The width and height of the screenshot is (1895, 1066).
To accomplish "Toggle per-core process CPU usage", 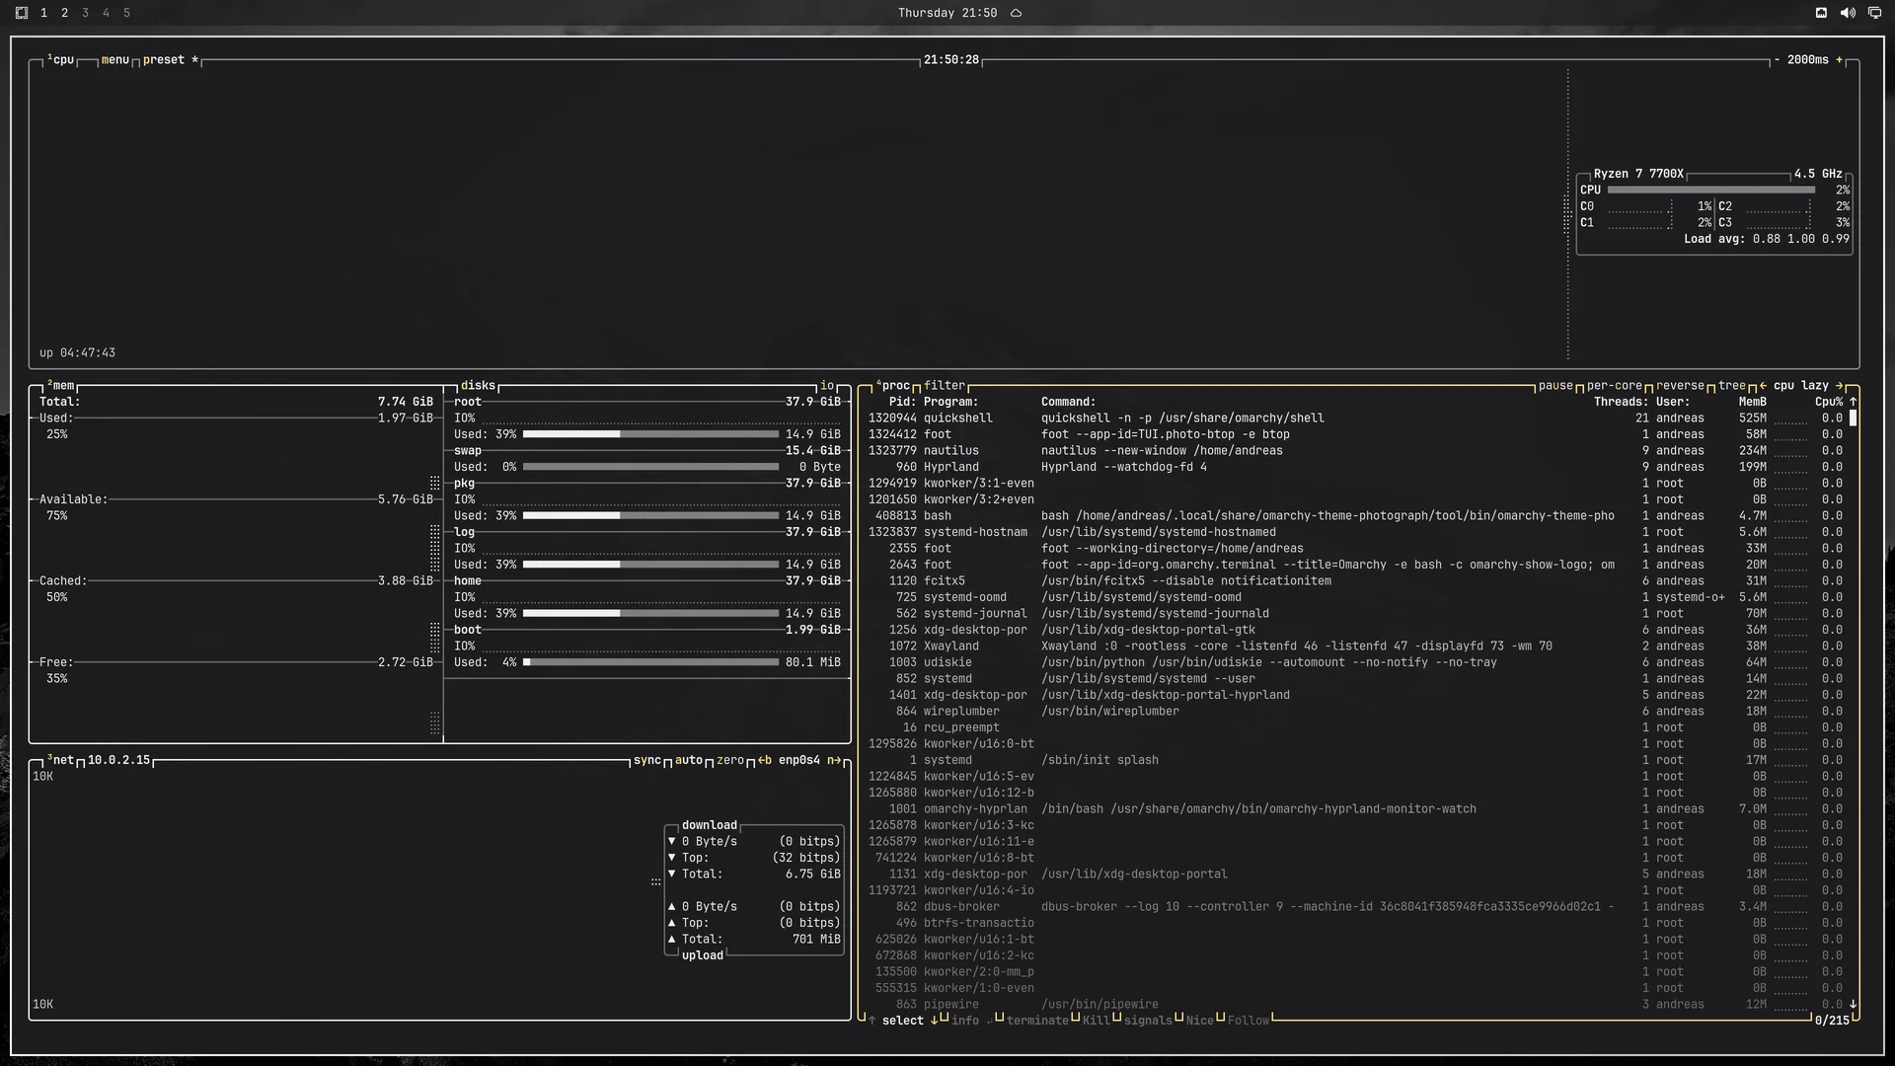I will (1615, 386).
